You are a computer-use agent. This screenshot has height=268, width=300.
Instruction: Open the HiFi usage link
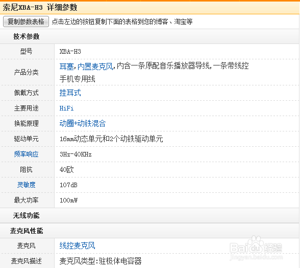(x=66, y=108)
